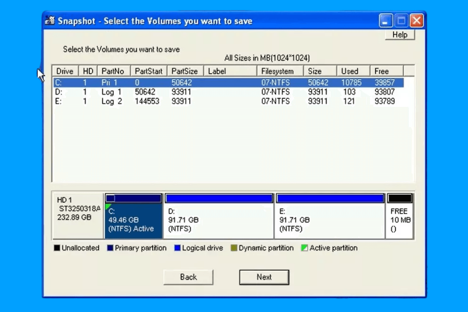Click the Snapshot title bar app icon
468x312 pixels.
coord(50,21)
